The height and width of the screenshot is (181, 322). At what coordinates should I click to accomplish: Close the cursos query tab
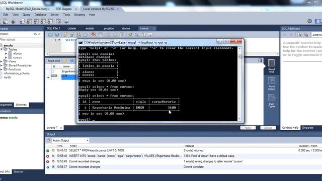[154, 29]
